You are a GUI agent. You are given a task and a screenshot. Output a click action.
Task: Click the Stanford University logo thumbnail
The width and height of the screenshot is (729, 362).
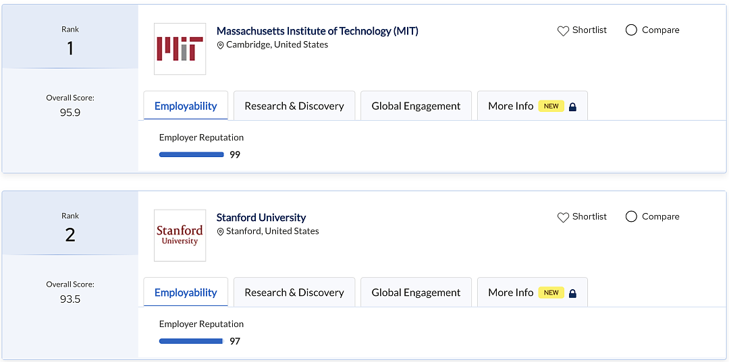180,235
